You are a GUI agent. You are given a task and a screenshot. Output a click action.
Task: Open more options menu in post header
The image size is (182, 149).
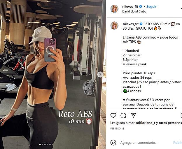pos(181,8)
